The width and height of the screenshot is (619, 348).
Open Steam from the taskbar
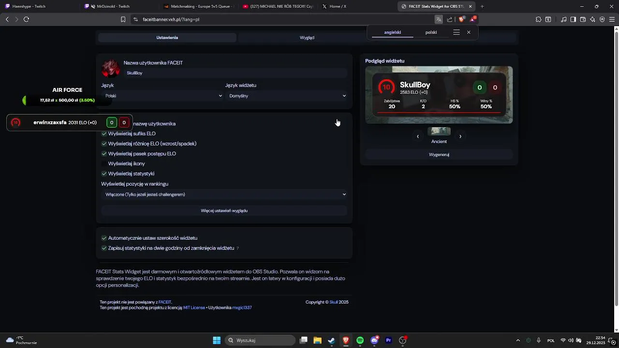[331, 340]
